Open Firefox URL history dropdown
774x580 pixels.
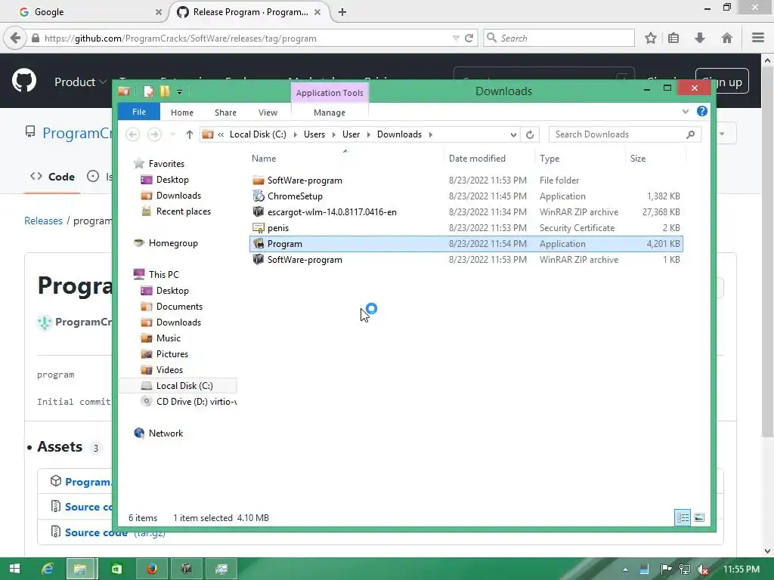[456, 38]
